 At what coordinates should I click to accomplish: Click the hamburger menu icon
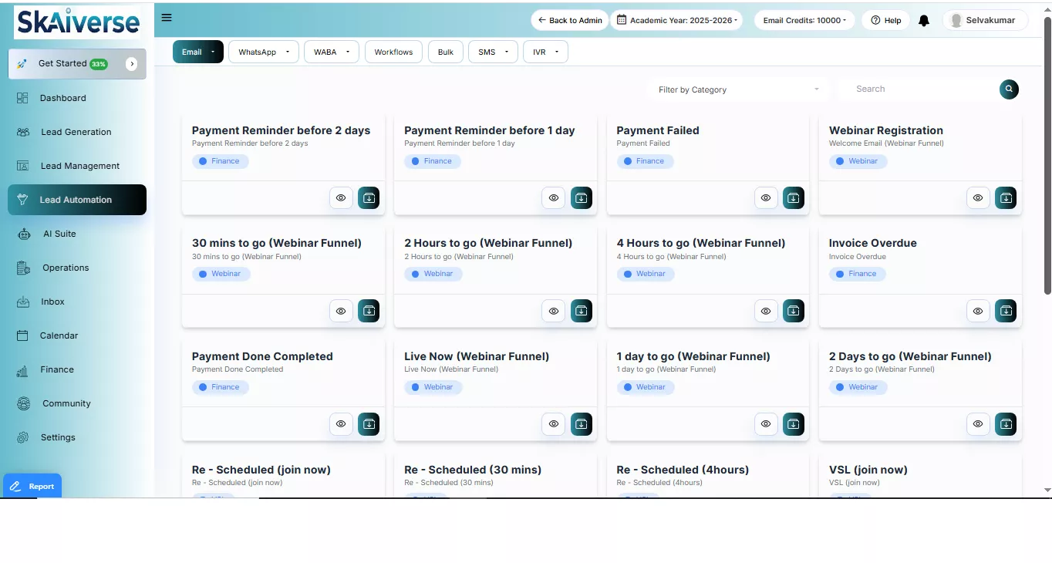click(x=167, y=19)
